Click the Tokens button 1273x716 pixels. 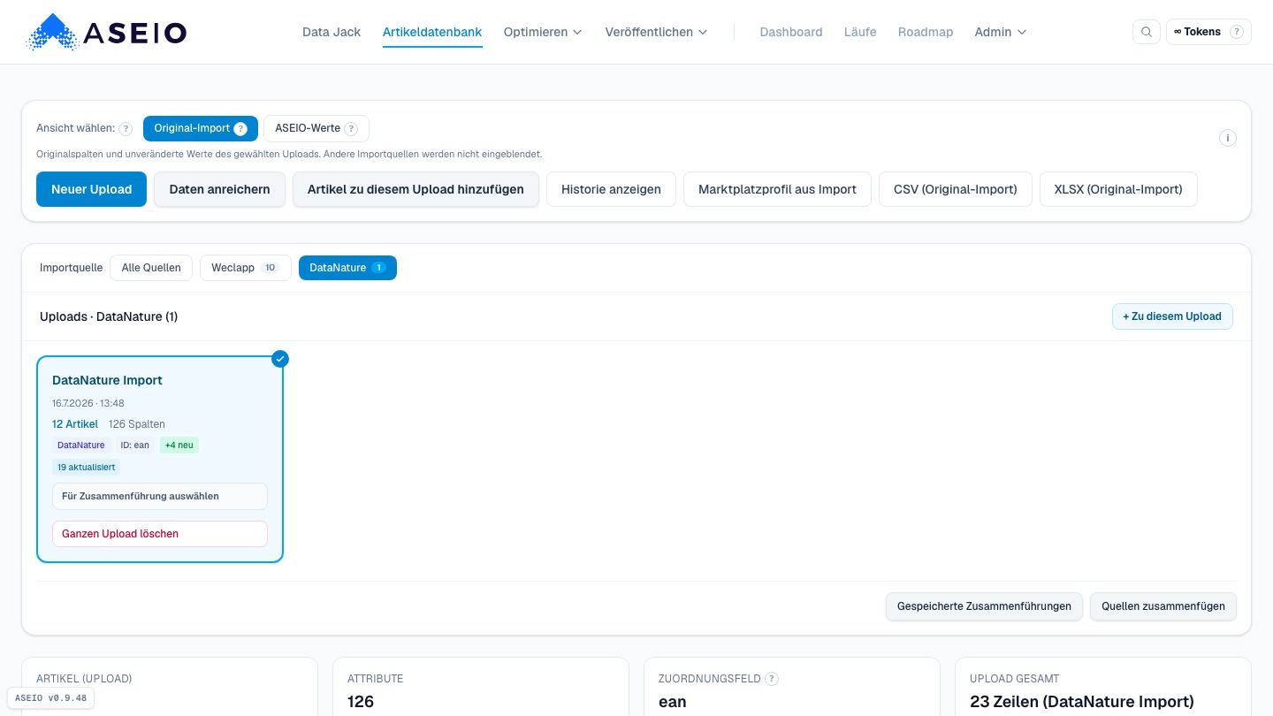tap(1208, 32)
